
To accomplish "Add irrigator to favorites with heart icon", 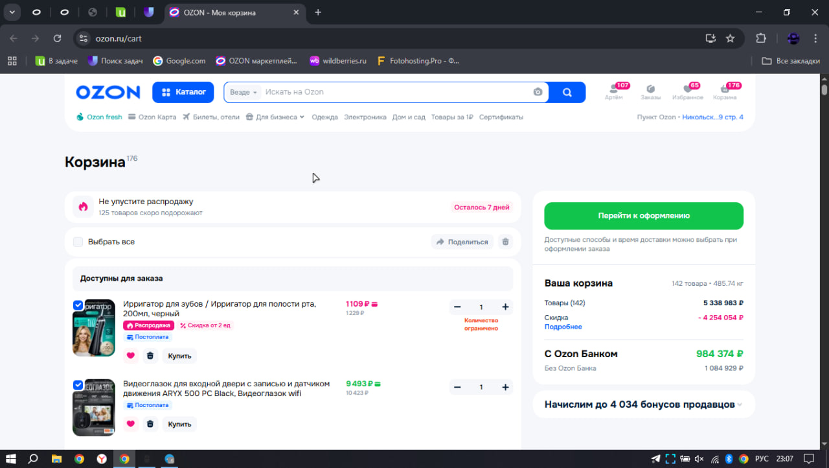I will [131, 355].
